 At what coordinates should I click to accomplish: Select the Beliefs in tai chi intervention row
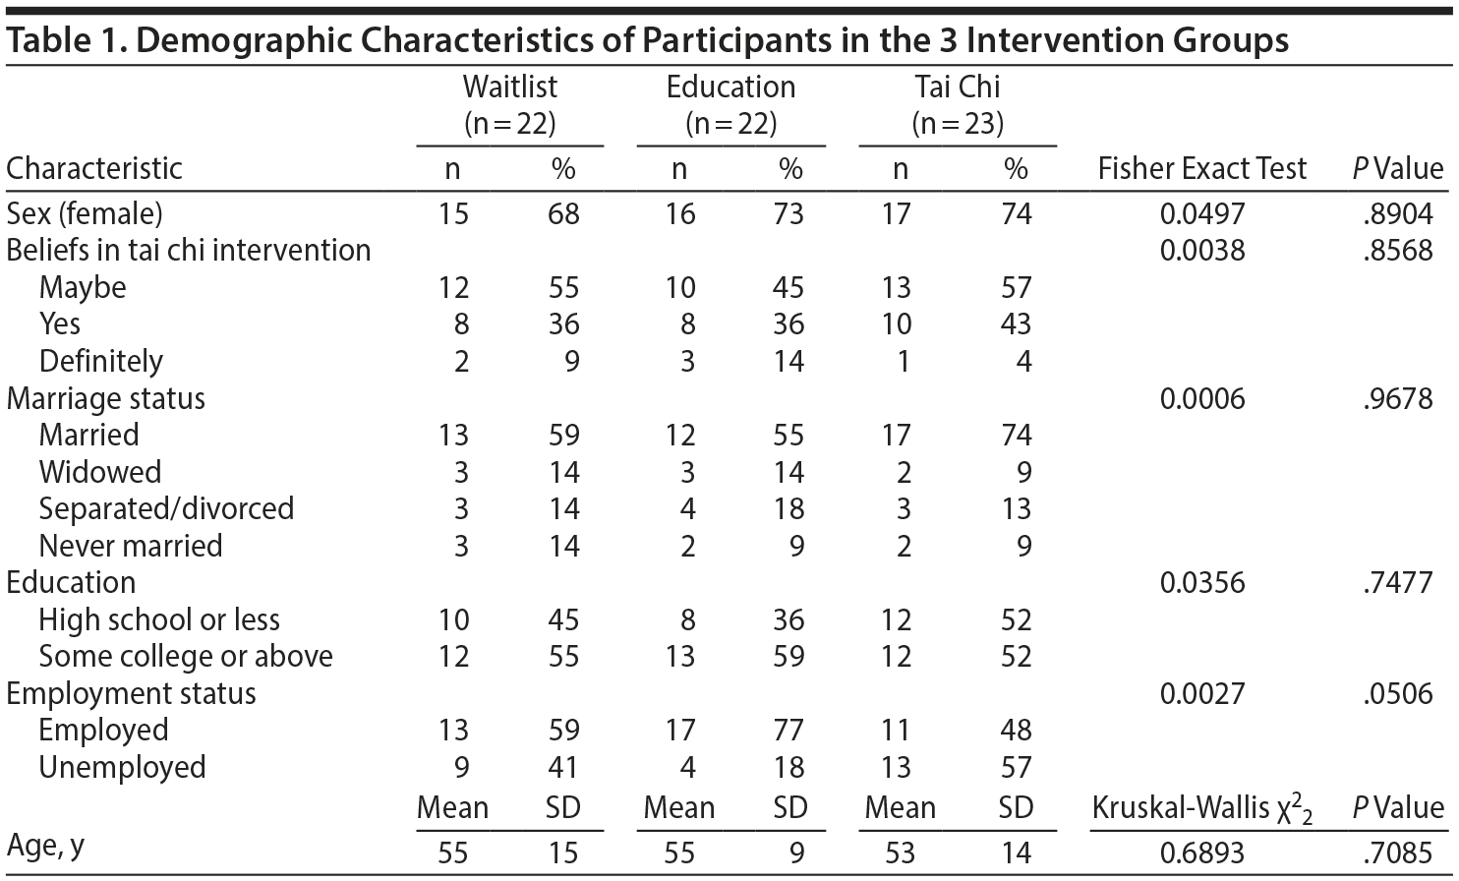pos(189,250)
